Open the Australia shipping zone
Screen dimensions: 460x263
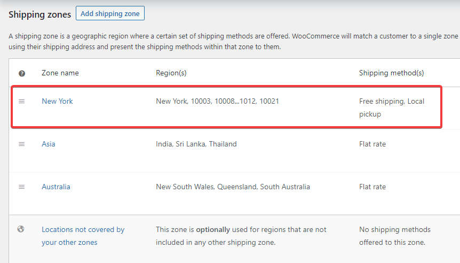pos(55,187)
